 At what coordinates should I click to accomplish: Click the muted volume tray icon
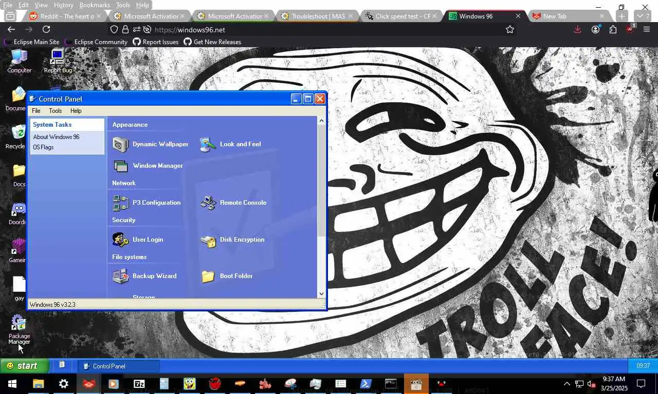(x=592, y=384)
